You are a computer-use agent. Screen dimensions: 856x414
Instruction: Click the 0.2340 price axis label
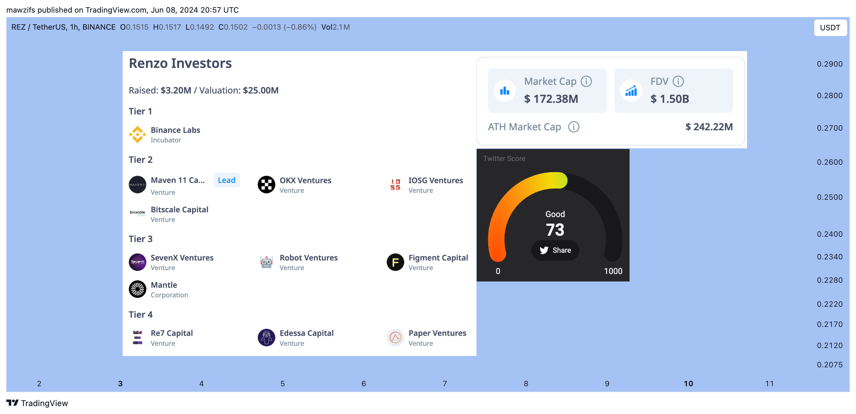tap(829, 257)
